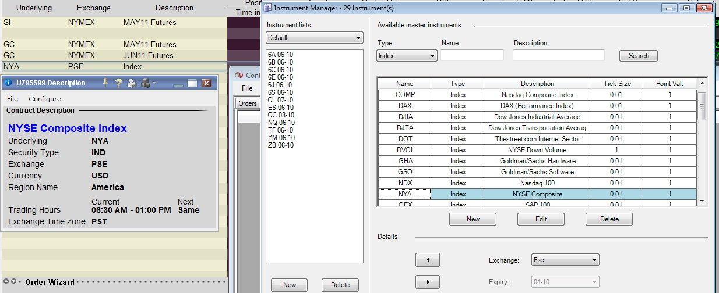Open the Expiry dropdown showing 04-10

[565, 282]
